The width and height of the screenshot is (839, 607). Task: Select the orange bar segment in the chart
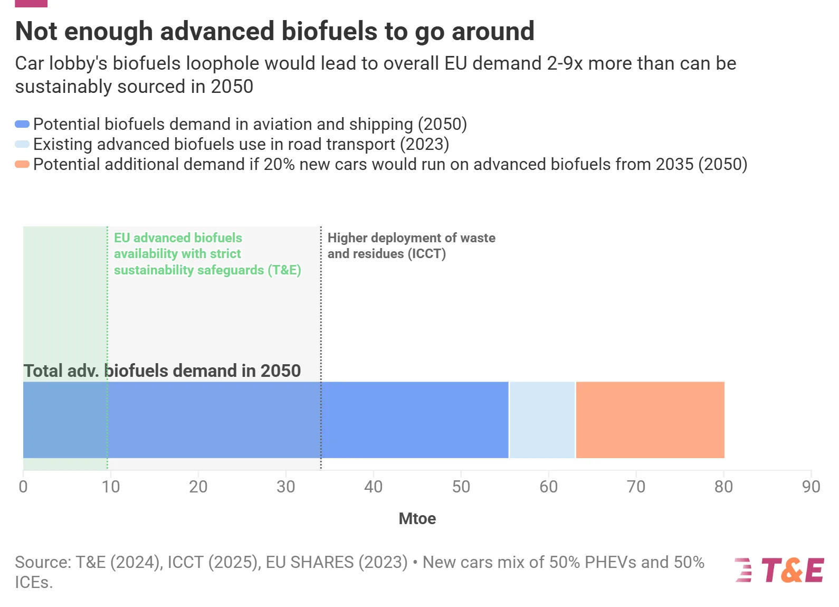click(x=650, y=420)
